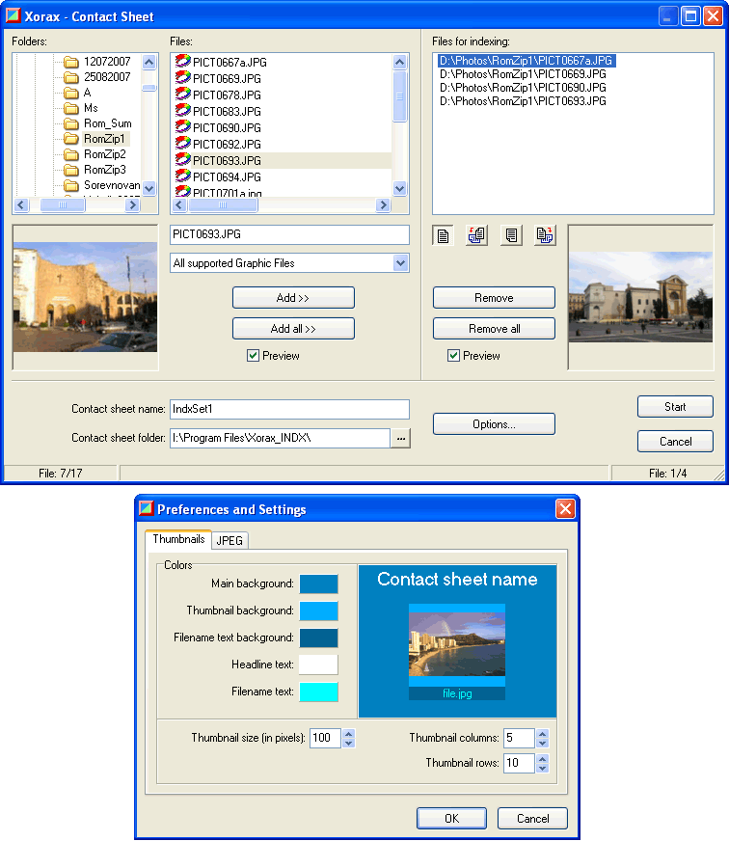Increase the Thumbnail columns value with up arrow

[x=542, y=733]
